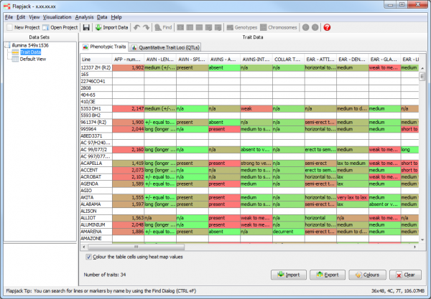The width and height of the screenshot is (431, 299).
Task: Open the File menu
Action: pos(9,17)
